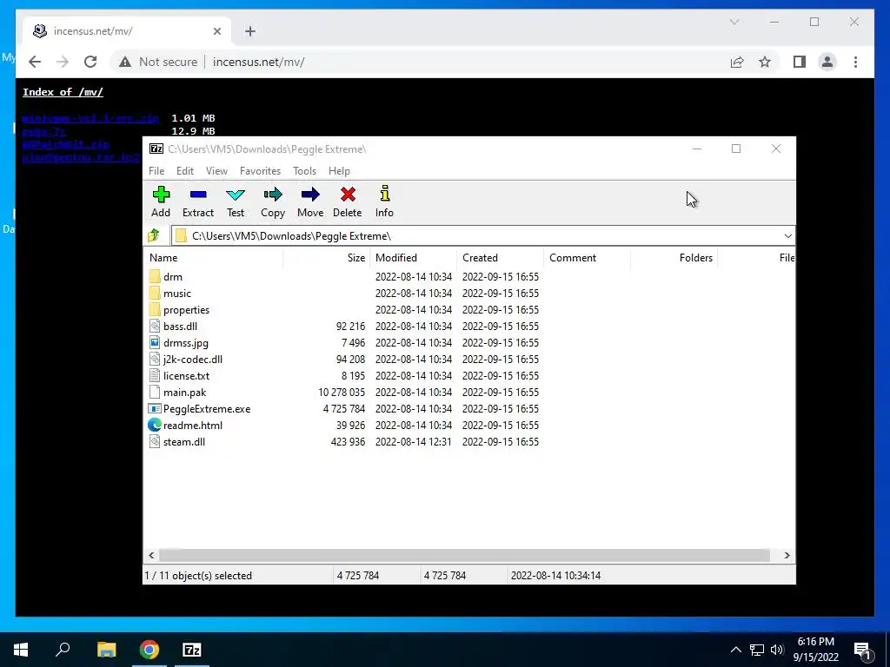This screenshot has height=667, width=890.
Task: Click the Move toolbar icon
Action: [x=310, y=195]
